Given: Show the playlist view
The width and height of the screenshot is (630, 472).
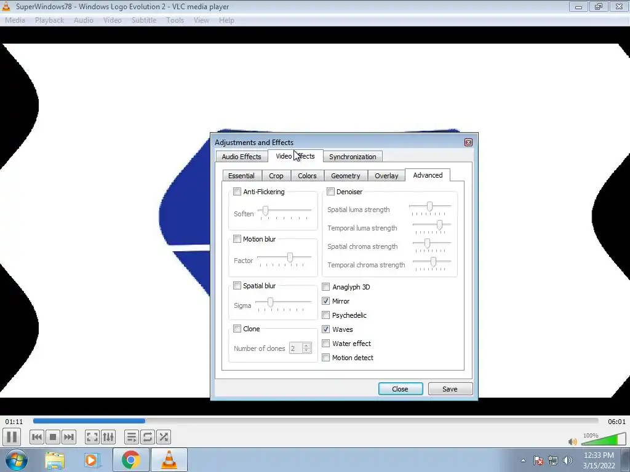Looking at the screenshot, I should tap(132, 437).
